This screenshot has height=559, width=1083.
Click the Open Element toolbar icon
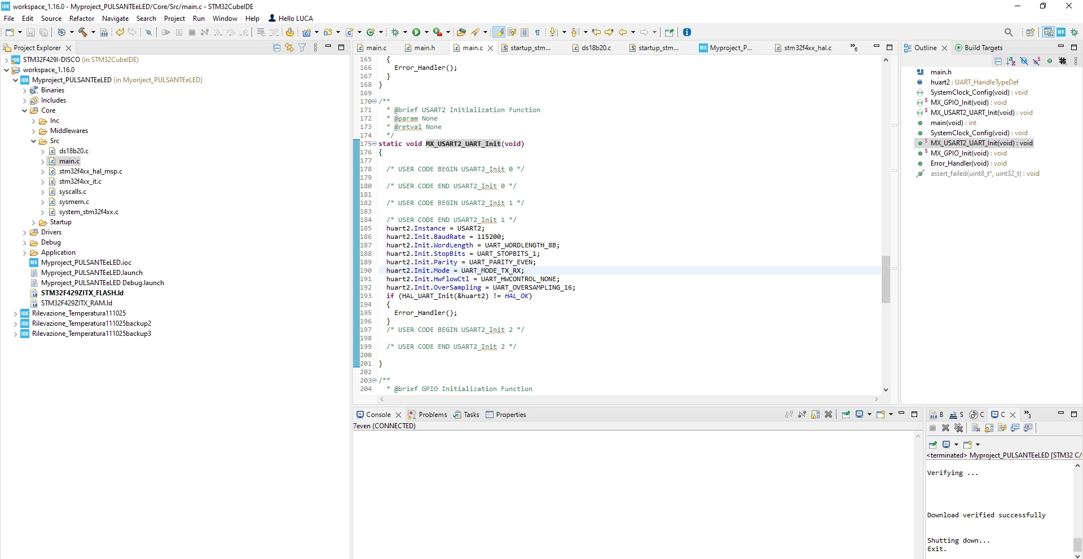pos(461,32)
